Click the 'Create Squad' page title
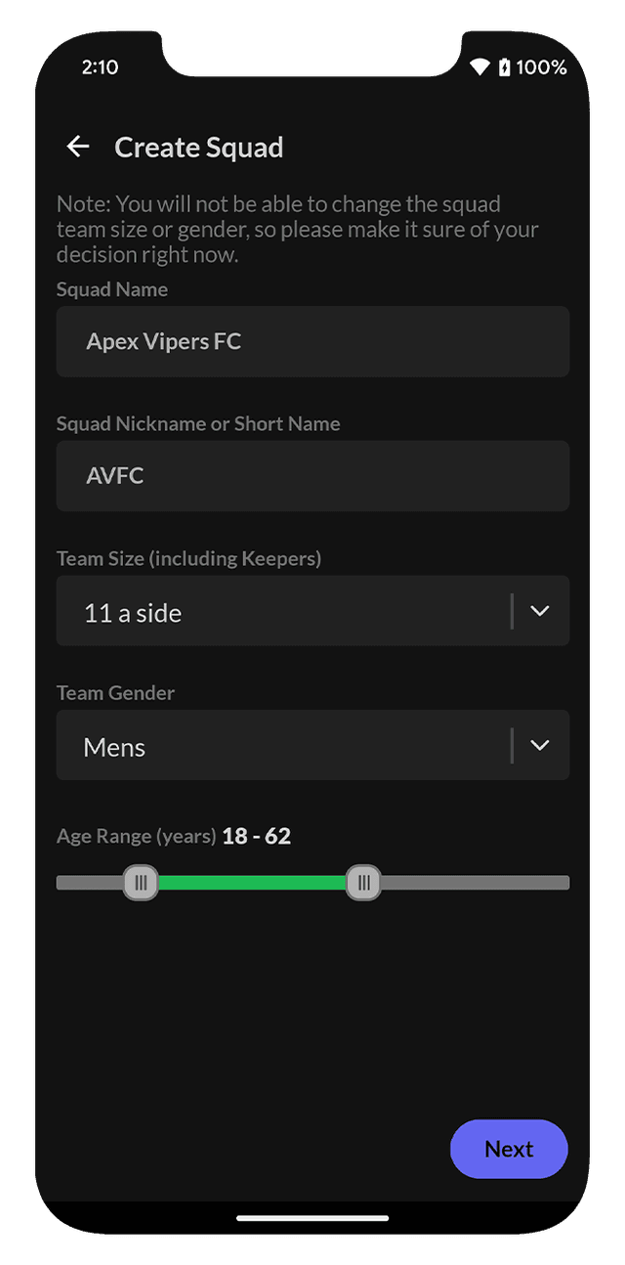 tap(199, 148)
